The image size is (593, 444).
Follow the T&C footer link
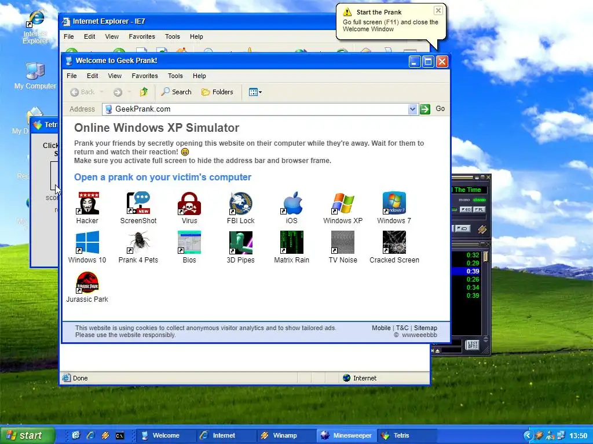pos(402,328)
